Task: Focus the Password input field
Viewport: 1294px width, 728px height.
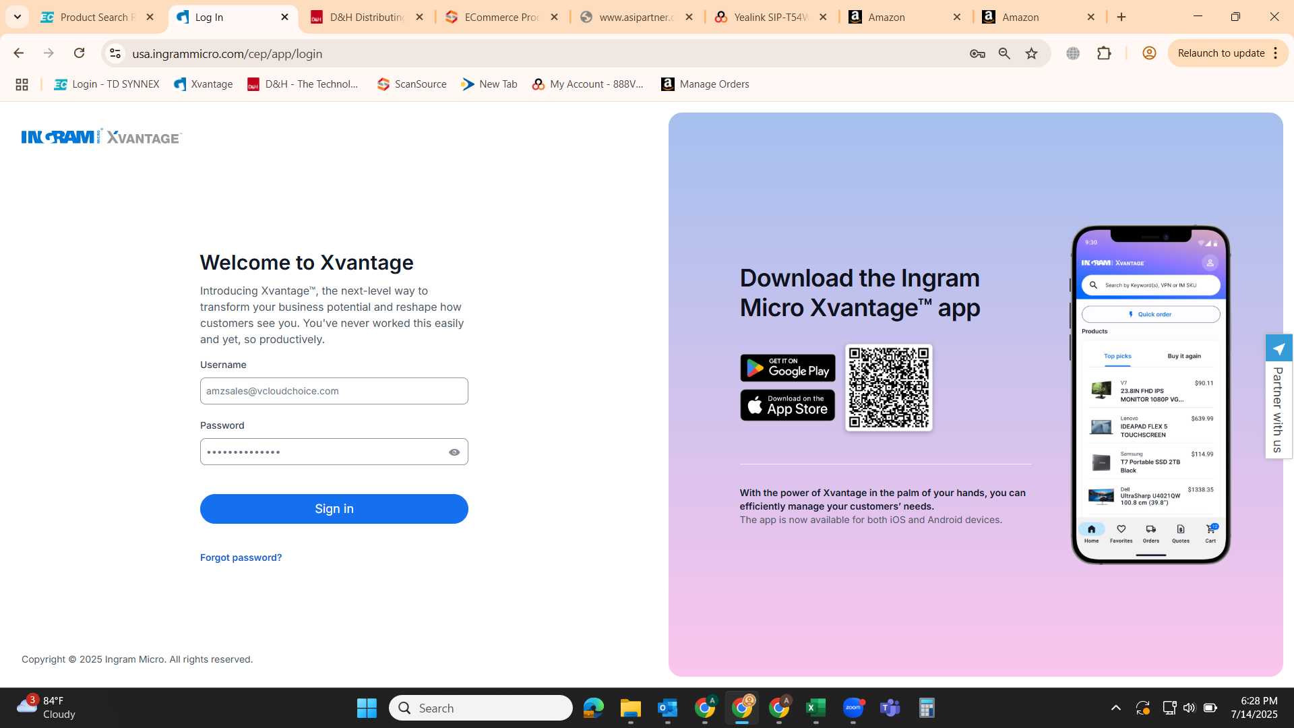Action: [334, 452]
